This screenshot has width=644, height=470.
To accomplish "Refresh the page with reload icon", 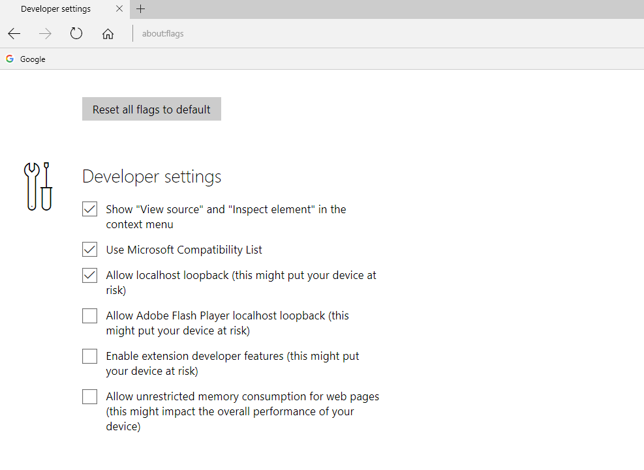I will (76, 34).
